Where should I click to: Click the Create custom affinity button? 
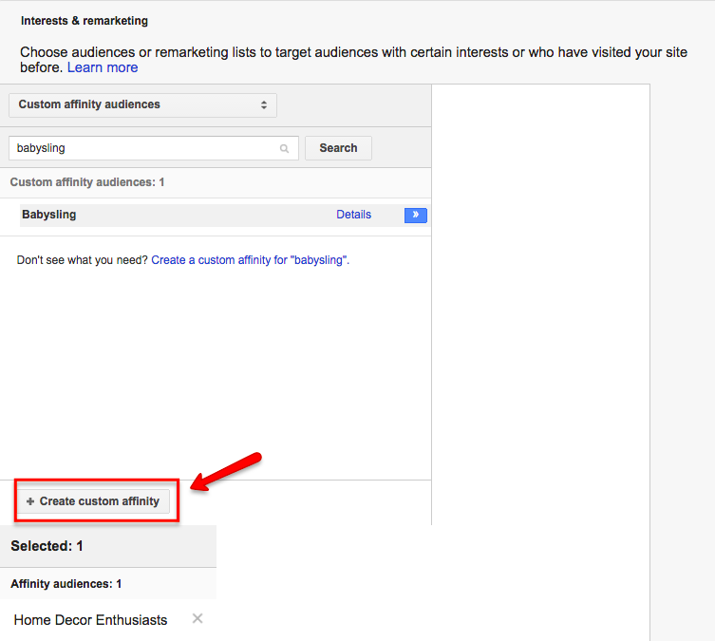pos(93,501)
